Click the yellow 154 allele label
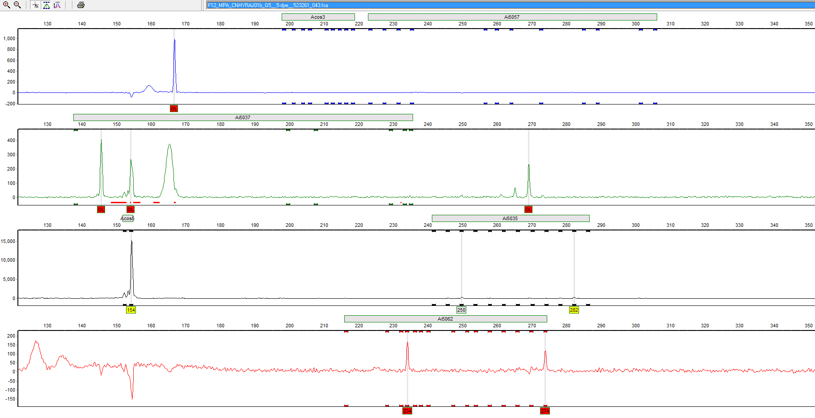815x418 pixels. tap(131, 310)
